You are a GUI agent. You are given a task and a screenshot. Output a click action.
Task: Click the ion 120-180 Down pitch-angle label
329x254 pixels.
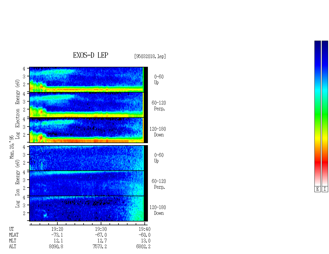click(158, 210)
